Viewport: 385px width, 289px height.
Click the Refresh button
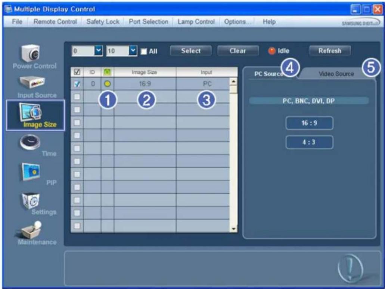tap(330, 51)
